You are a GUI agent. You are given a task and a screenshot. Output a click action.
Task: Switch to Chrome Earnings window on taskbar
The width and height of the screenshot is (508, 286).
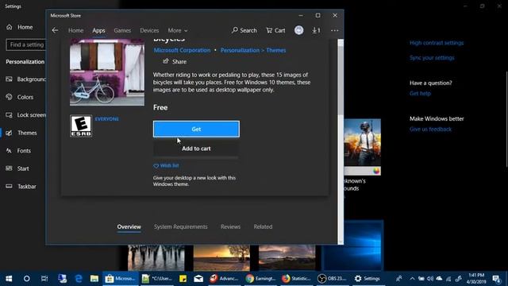point(261,279)
